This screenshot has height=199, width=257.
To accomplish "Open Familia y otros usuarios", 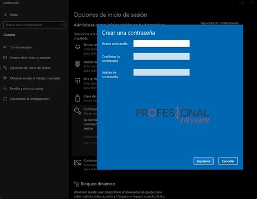I will tap(27, 88).
